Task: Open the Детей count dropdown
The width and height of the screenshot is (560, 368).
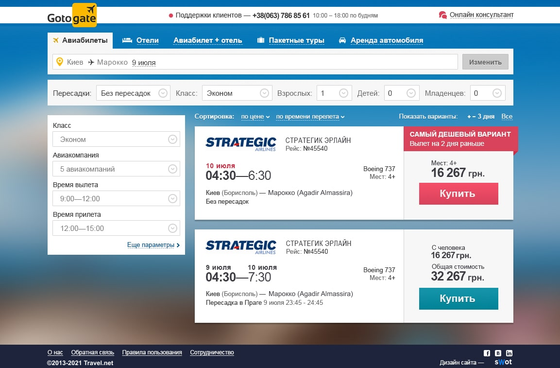Action: pos(402,93)
